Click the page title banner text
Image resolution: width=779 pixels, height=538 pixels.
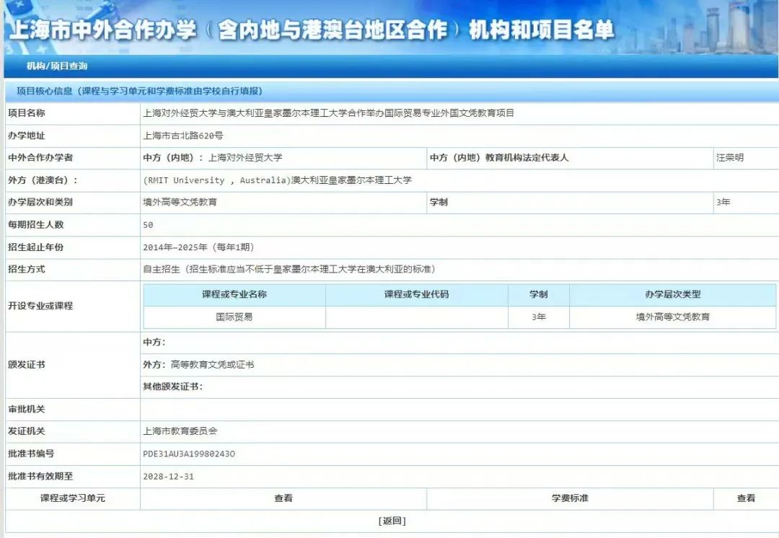tap(312, 30)
